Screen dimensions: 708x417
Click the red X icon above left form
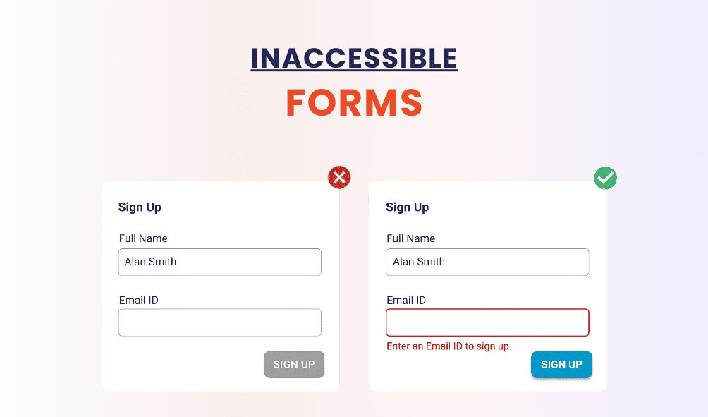pyautogui.click(x=339, y=178)
